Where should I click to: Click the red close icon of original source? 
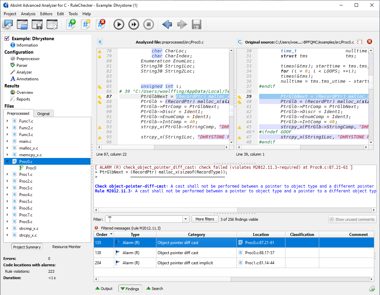pos(369,42)
